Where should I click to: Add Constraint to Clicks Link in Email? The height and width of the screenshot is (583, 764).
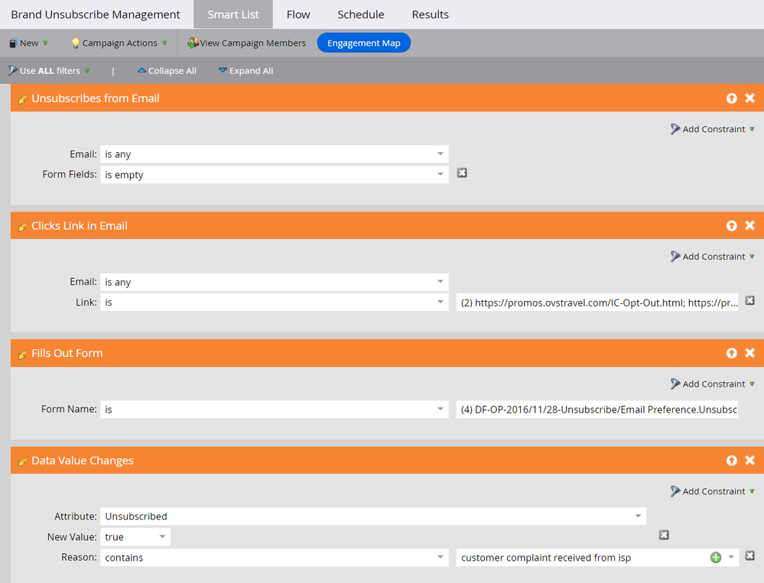(713, 257)
